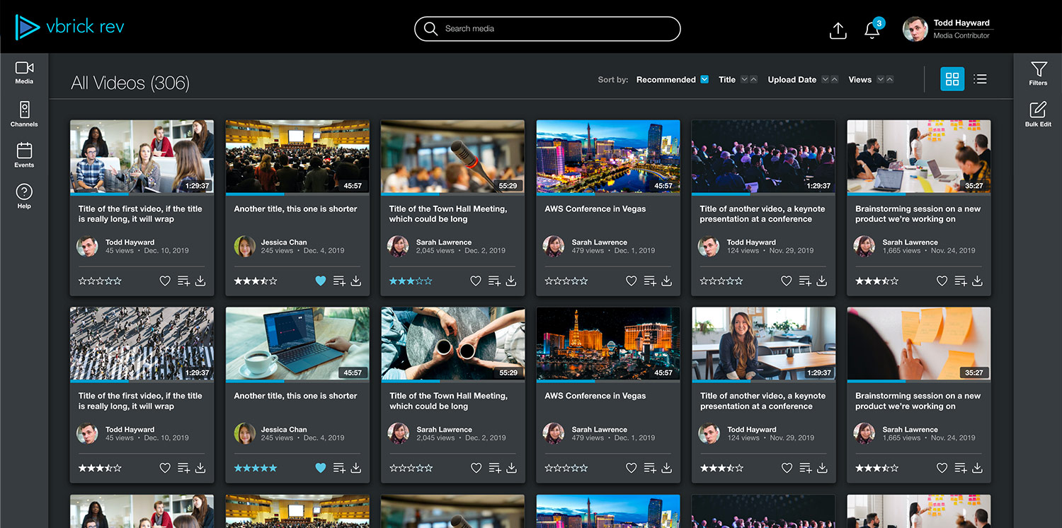Open the smiling woman video thumbnail
Viewport: 1062px width, 528px height.
[x=763, y=344]
